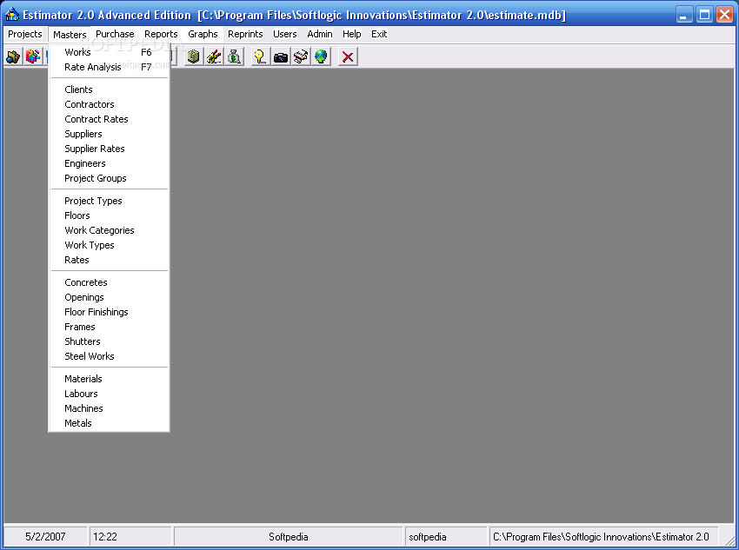Choose Work Categories menu entry
This screenshot has height=550, width=739.
pos(109,230)
